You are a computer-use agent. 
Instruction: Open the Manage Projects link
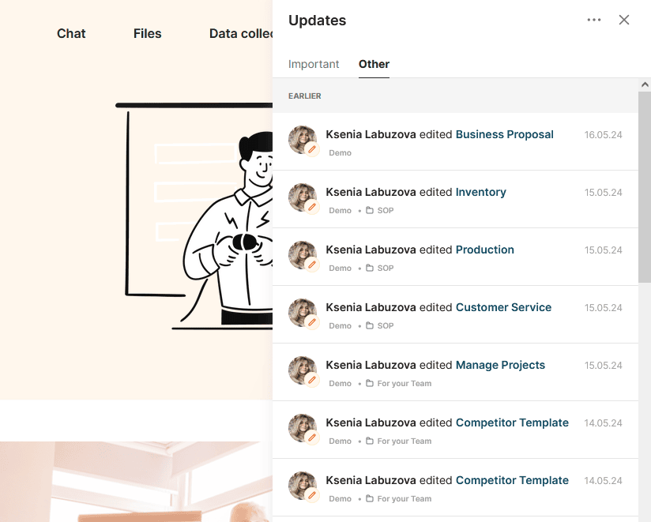click(500, 365)
